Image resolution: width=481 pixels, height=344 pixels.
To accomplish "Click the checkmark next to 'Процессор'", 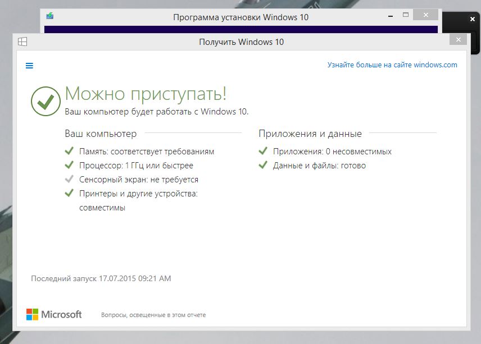I will click(69, 165).
